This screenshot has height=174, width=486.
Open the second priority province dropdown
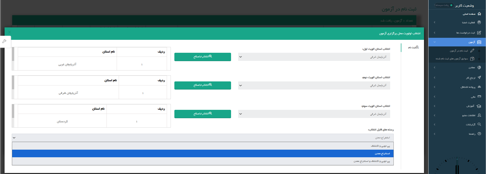[x=314, y=85]
